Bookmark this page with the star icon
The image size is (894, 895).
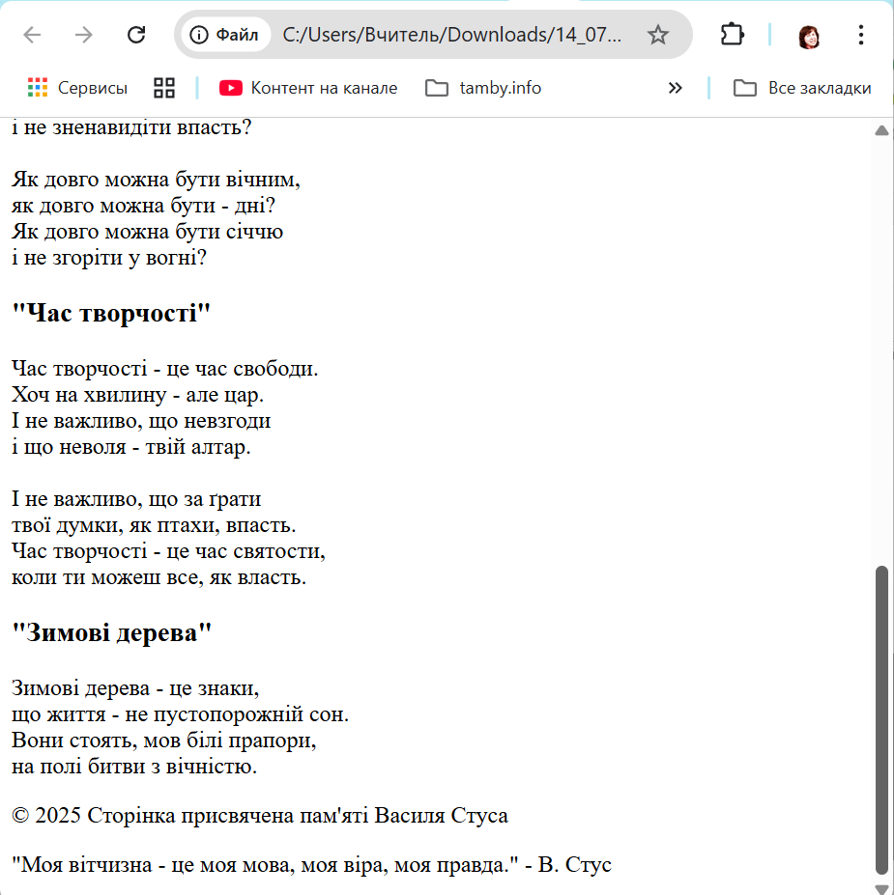(658, 36)
